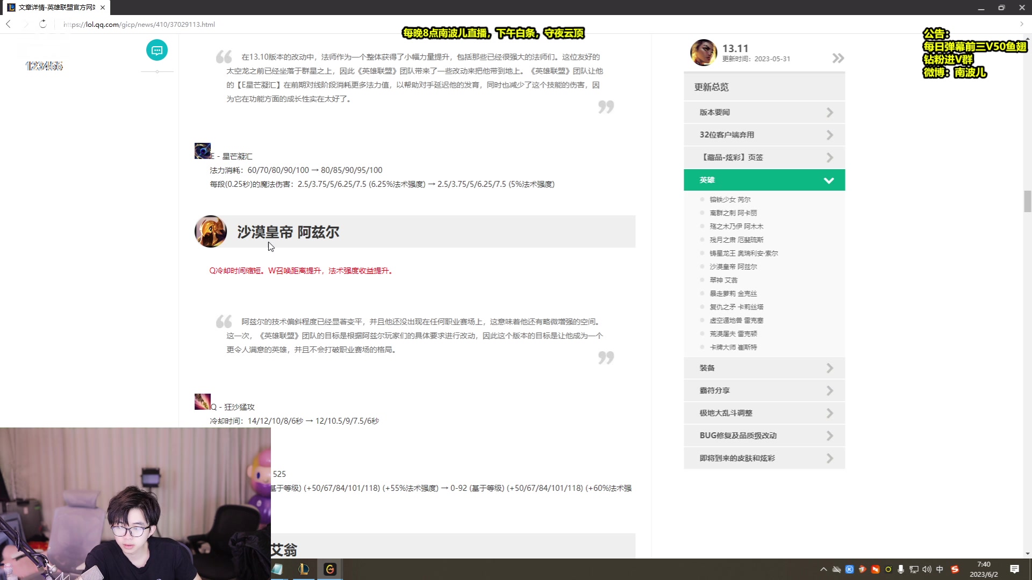Open the Windows notification center icon
Viewport: 1032px width, 580px height.
click(1015, 569)
